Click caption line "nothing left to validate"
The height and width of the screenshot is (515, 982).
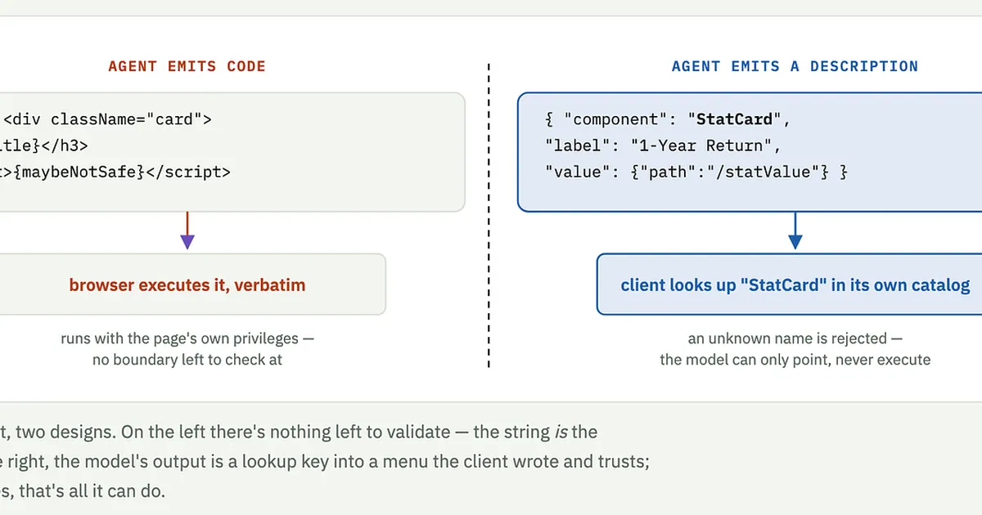[x=299, y=431]
